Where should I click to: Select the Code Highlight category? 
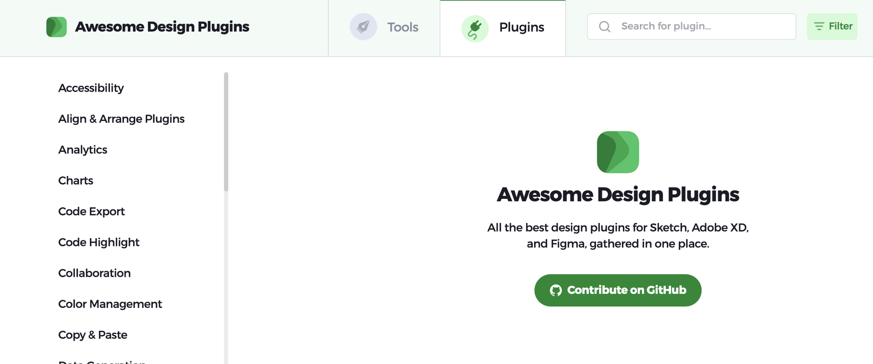[x=99, y=242]
